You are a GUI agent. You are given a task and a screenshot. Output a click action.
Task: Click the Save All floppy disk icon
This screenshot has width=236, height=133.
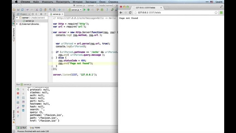(x=18, y=10)
